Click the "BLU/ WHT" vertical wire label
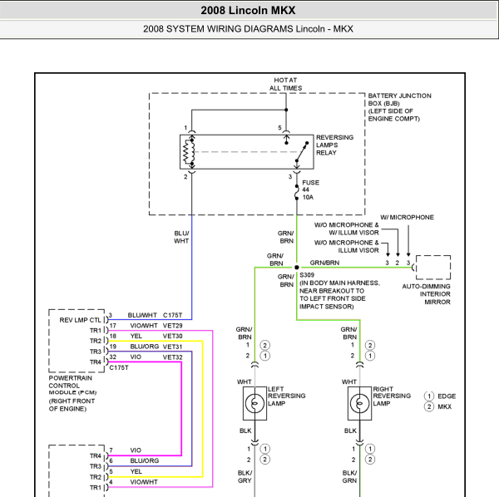The height and width of the screenshot is (497, 499). (x=181, y=237)
